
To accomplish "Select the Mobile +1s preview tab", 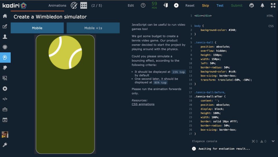I will point(93,28).
